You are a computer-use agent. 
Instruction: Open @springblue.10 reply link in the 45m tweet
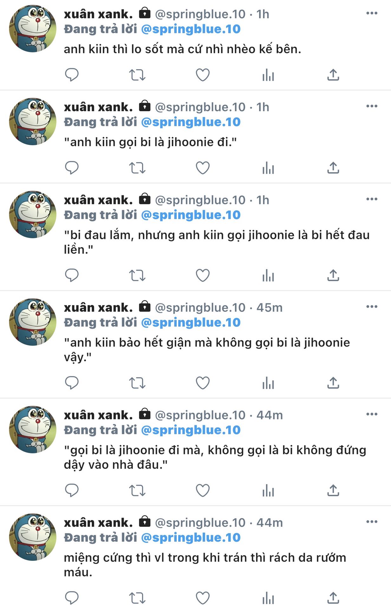point(191,322)
